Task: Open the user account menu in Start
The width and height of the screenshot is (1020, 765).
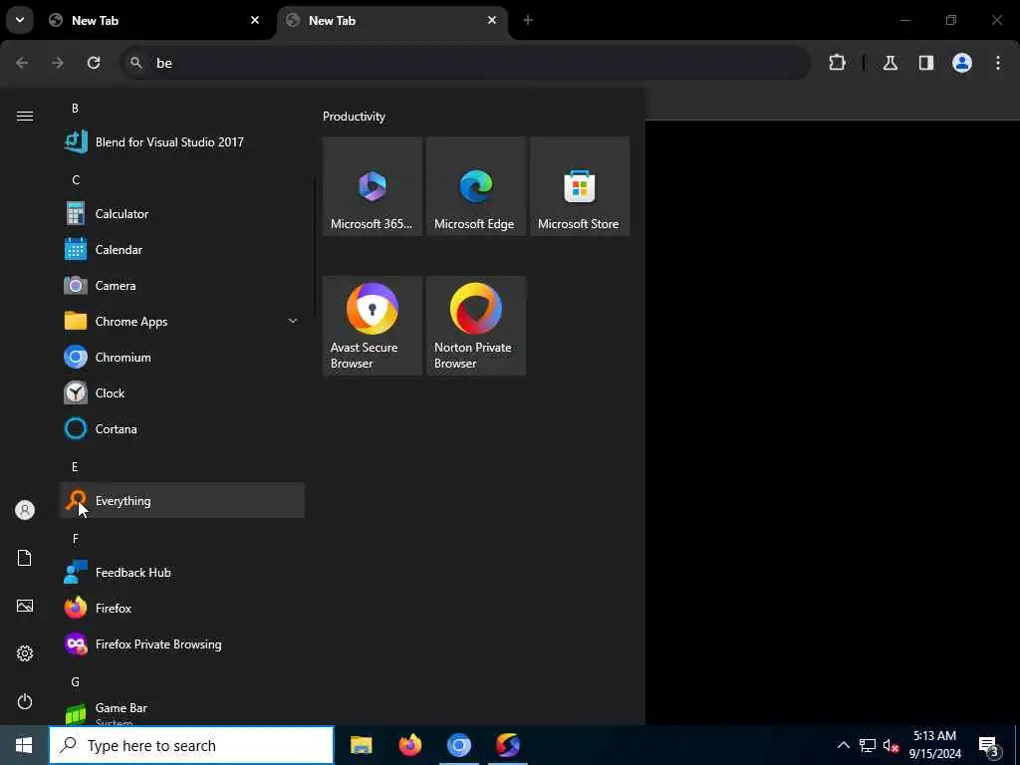Action: click(25, 510)
